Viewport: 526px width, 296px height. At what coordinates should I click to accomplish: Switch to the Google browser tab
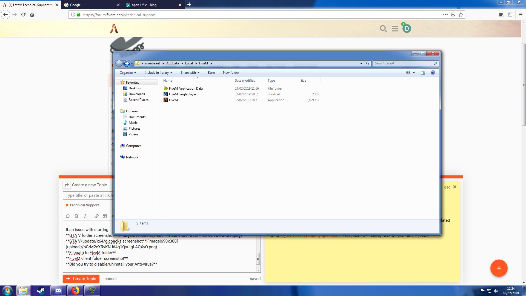pyautogui.click(x=92, y=5)
